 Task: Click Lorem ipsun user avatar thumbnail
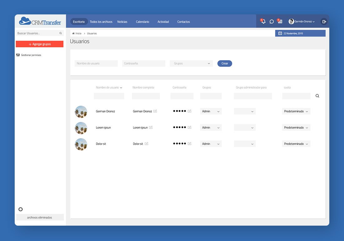(x=81, y=128)
